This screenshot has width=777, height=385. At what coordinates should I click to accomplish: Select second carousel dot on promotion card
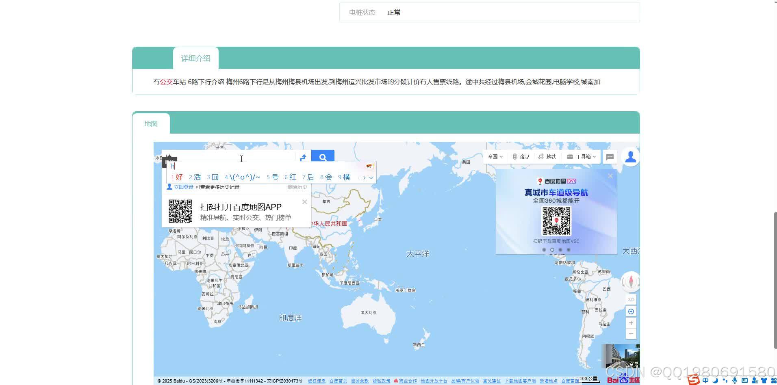coord(552,250)
